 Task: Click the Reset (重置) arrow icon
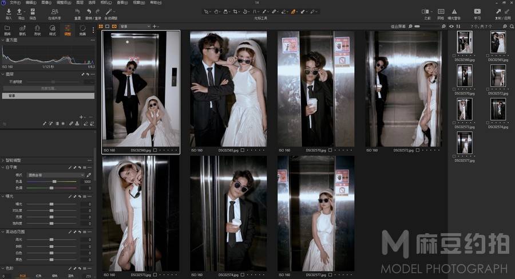coord(77,11)
